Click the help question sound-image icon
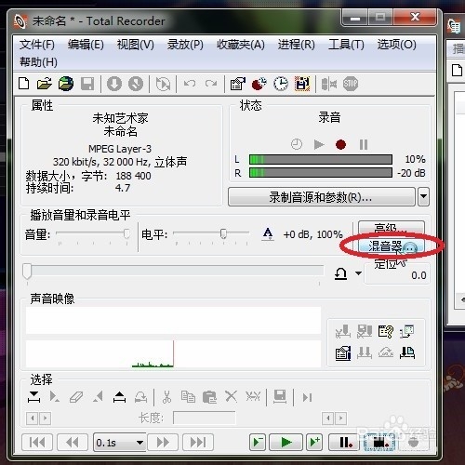This screenshot has height=465, width=465. [386, 331]
